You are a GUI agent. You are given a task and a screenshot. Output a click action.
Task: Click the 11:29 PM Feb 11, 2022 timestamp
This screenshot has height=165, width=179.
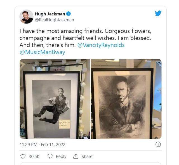(x=43, y=145)
